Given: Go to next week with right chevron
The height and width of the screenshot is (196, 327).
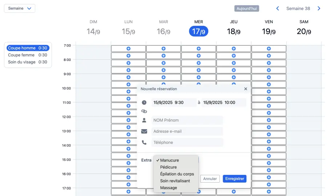Looking at the screenshot, I should tap(319, 8).
